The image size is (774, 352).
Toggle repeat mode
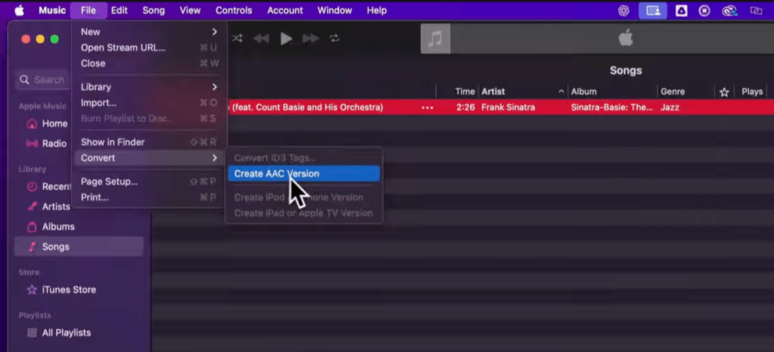pyautogui.click(x=334, y=39)
